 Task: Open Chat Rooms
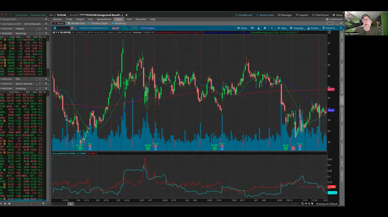(x=320, y=15)
